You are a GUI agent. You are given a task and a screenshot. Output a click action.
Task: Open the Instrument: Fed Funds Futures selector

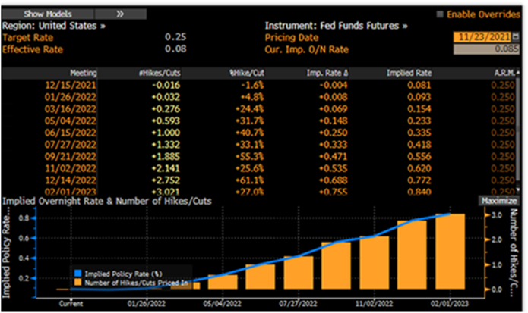point(335,25)
